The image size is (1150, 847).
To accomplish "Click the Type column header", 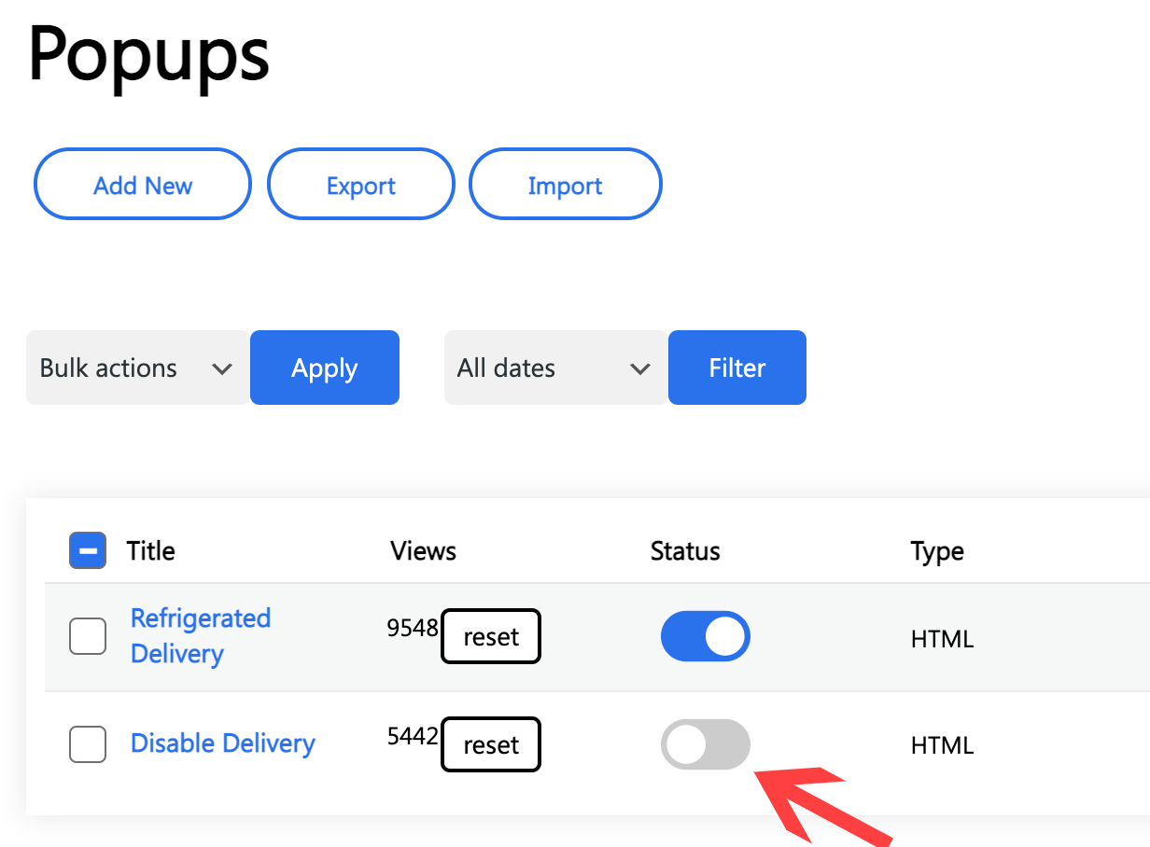I will click(x=936, y=551).
